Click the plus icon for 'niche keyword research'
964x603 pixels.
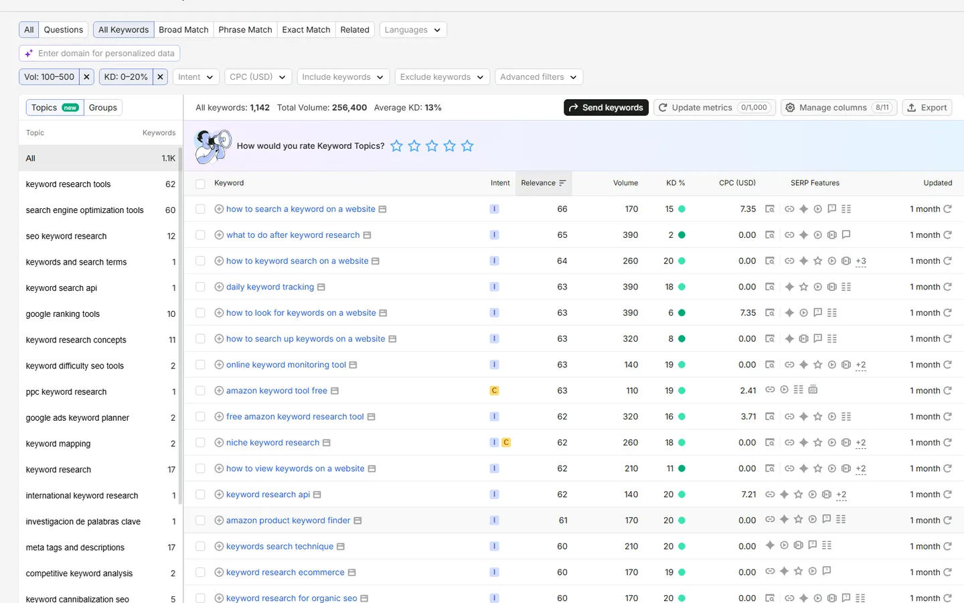[219, 442]
